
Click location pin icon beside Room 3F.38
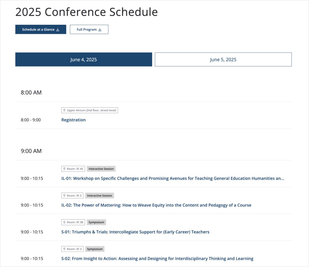pos(64,222)
